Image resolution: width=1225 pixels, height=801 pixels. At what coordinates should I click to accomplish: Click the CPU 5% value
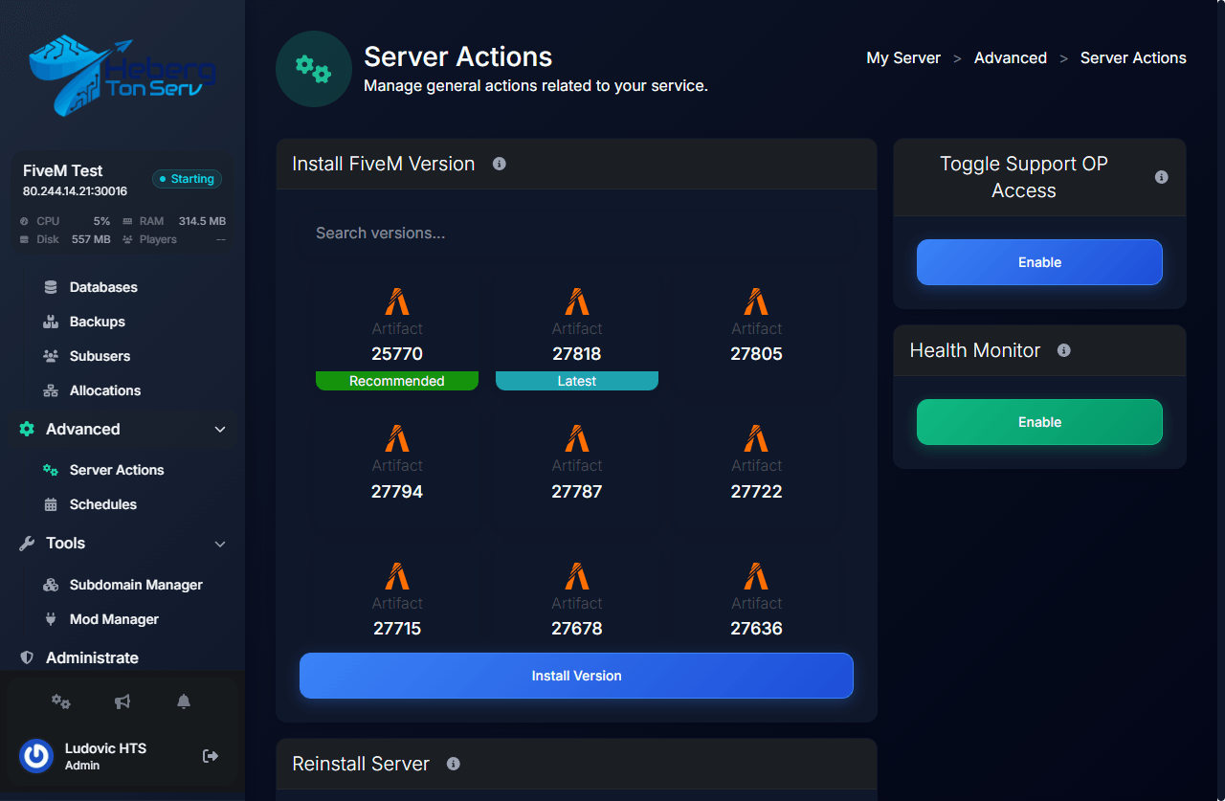(x=101, y=221)
